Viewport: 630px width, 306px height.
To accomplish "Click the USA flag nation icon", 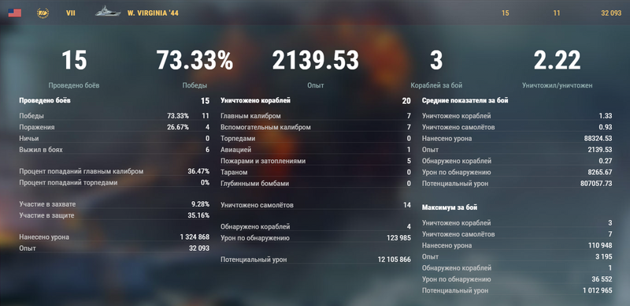I will (15, 13).
